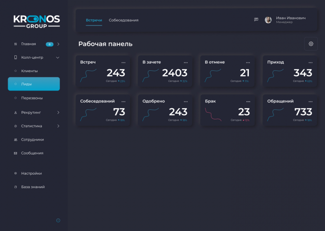The width and height of the screenshot is (325, 231).
Task: Click the Менеджер role label
Action: pos(284,22)
